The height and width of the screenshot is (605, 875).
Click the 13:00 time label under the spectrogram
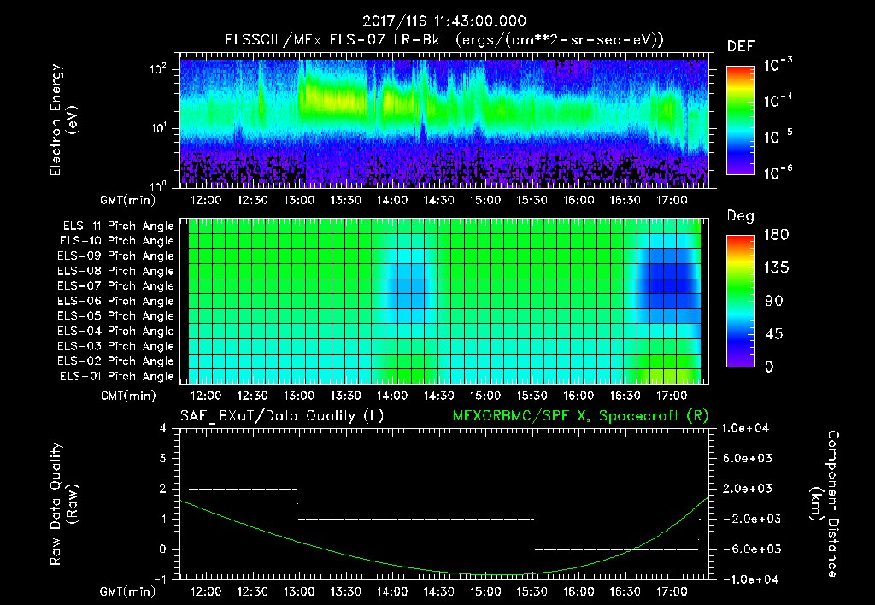click(x=299, y=200)
